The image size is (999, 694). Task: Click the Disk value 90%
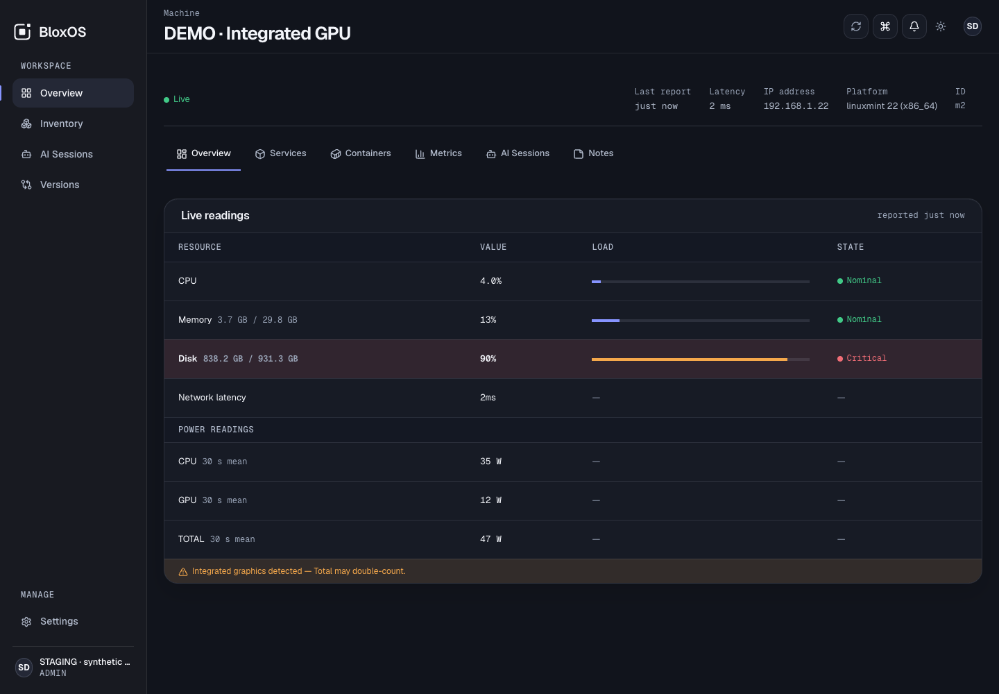pyautogui.click(x=488, y=359)
